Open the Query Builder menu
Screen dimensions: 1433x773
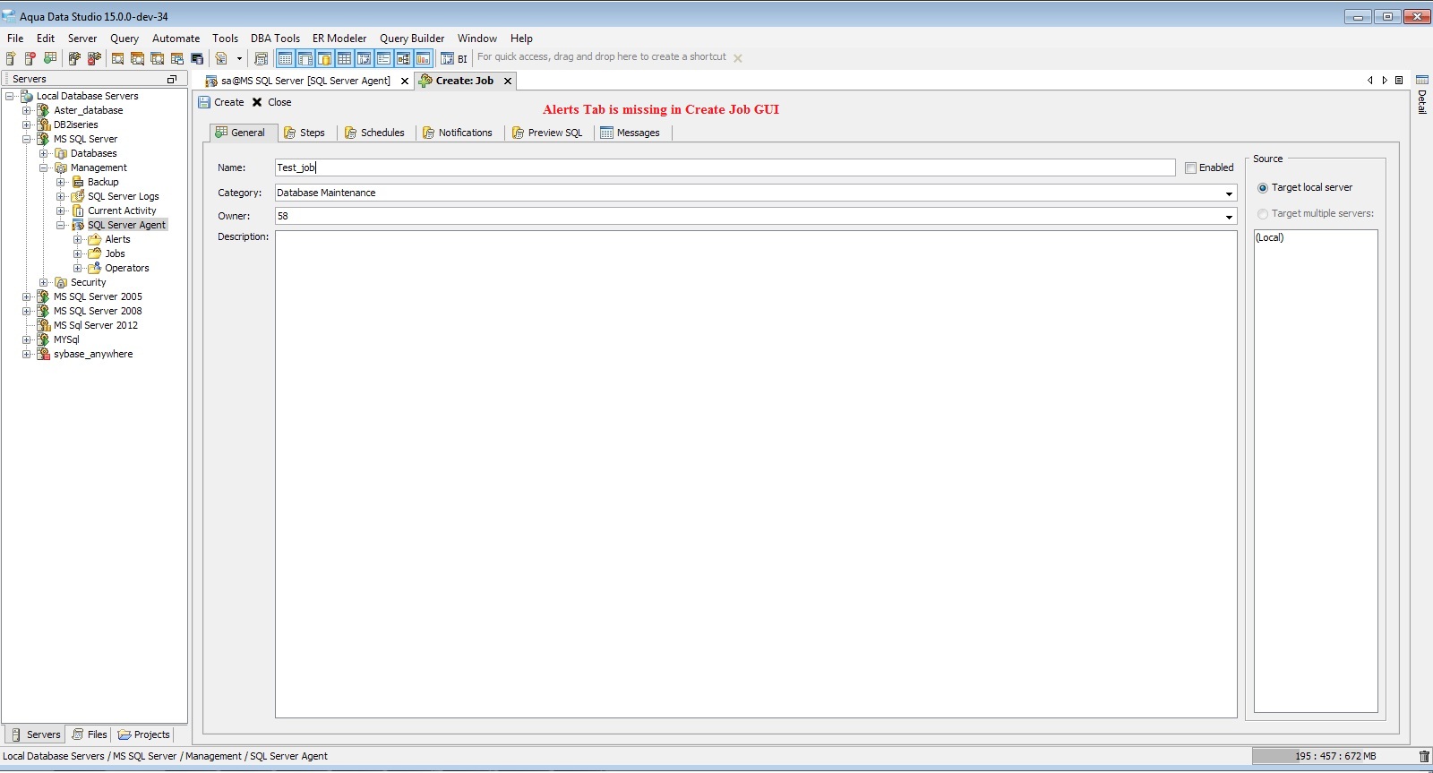(412, 39)
